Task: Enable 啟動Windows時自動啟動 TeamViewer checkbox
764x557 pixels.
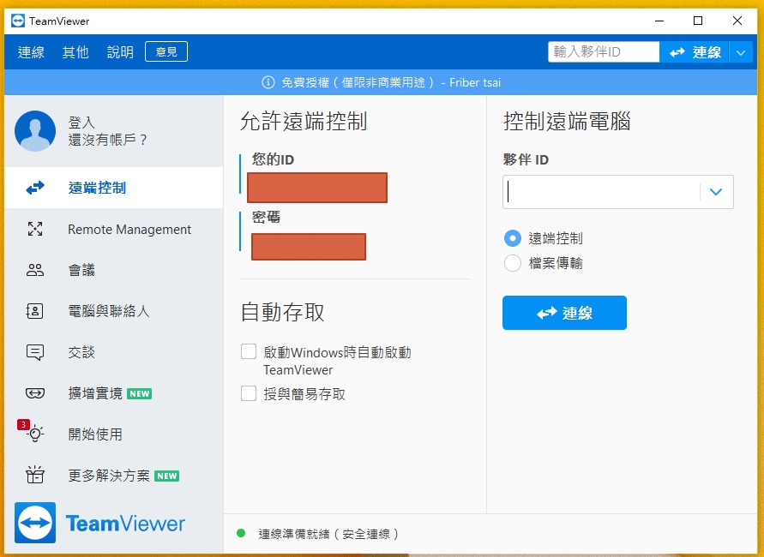Action: pos(249,352)
